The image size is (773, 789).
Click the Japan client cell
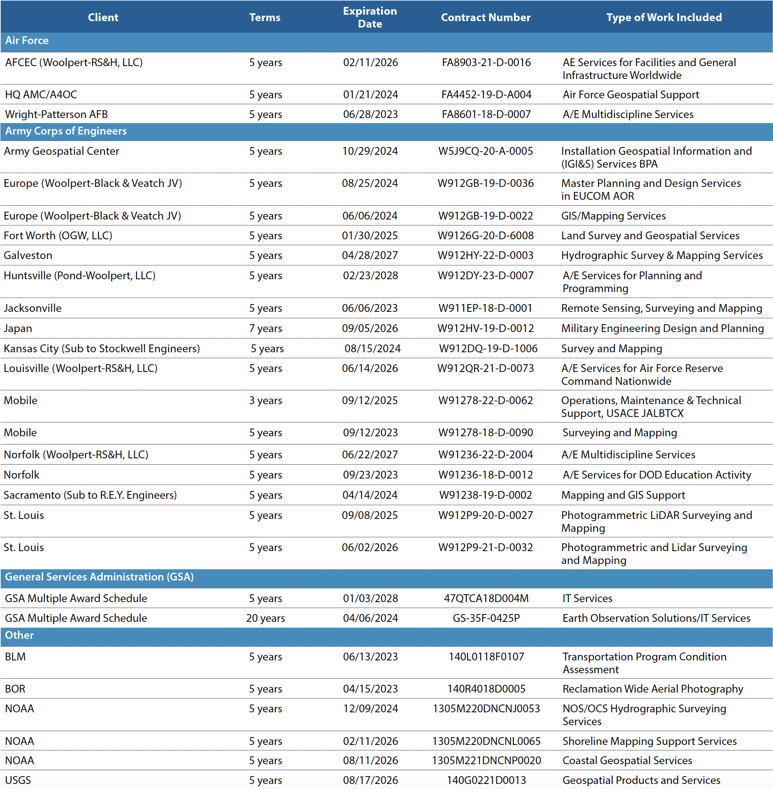click(x=18, y=328)
